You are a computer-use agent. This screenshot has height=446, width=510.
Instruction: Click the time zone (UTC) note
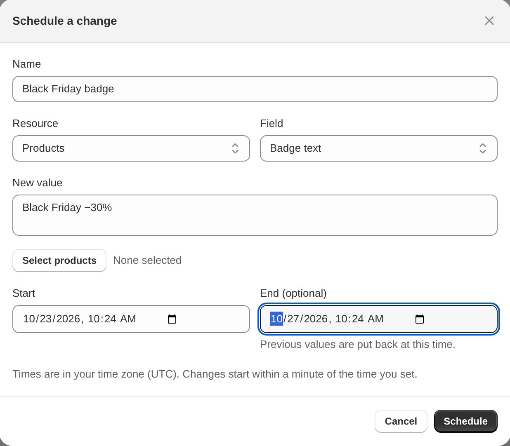click(x=215, y=374)
